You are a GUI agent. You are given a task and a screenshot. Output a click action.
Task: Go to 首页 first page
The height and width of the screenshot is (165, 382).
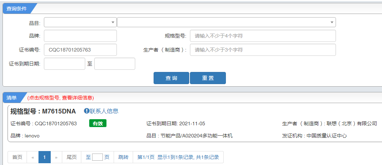click(x=17, y=157)
